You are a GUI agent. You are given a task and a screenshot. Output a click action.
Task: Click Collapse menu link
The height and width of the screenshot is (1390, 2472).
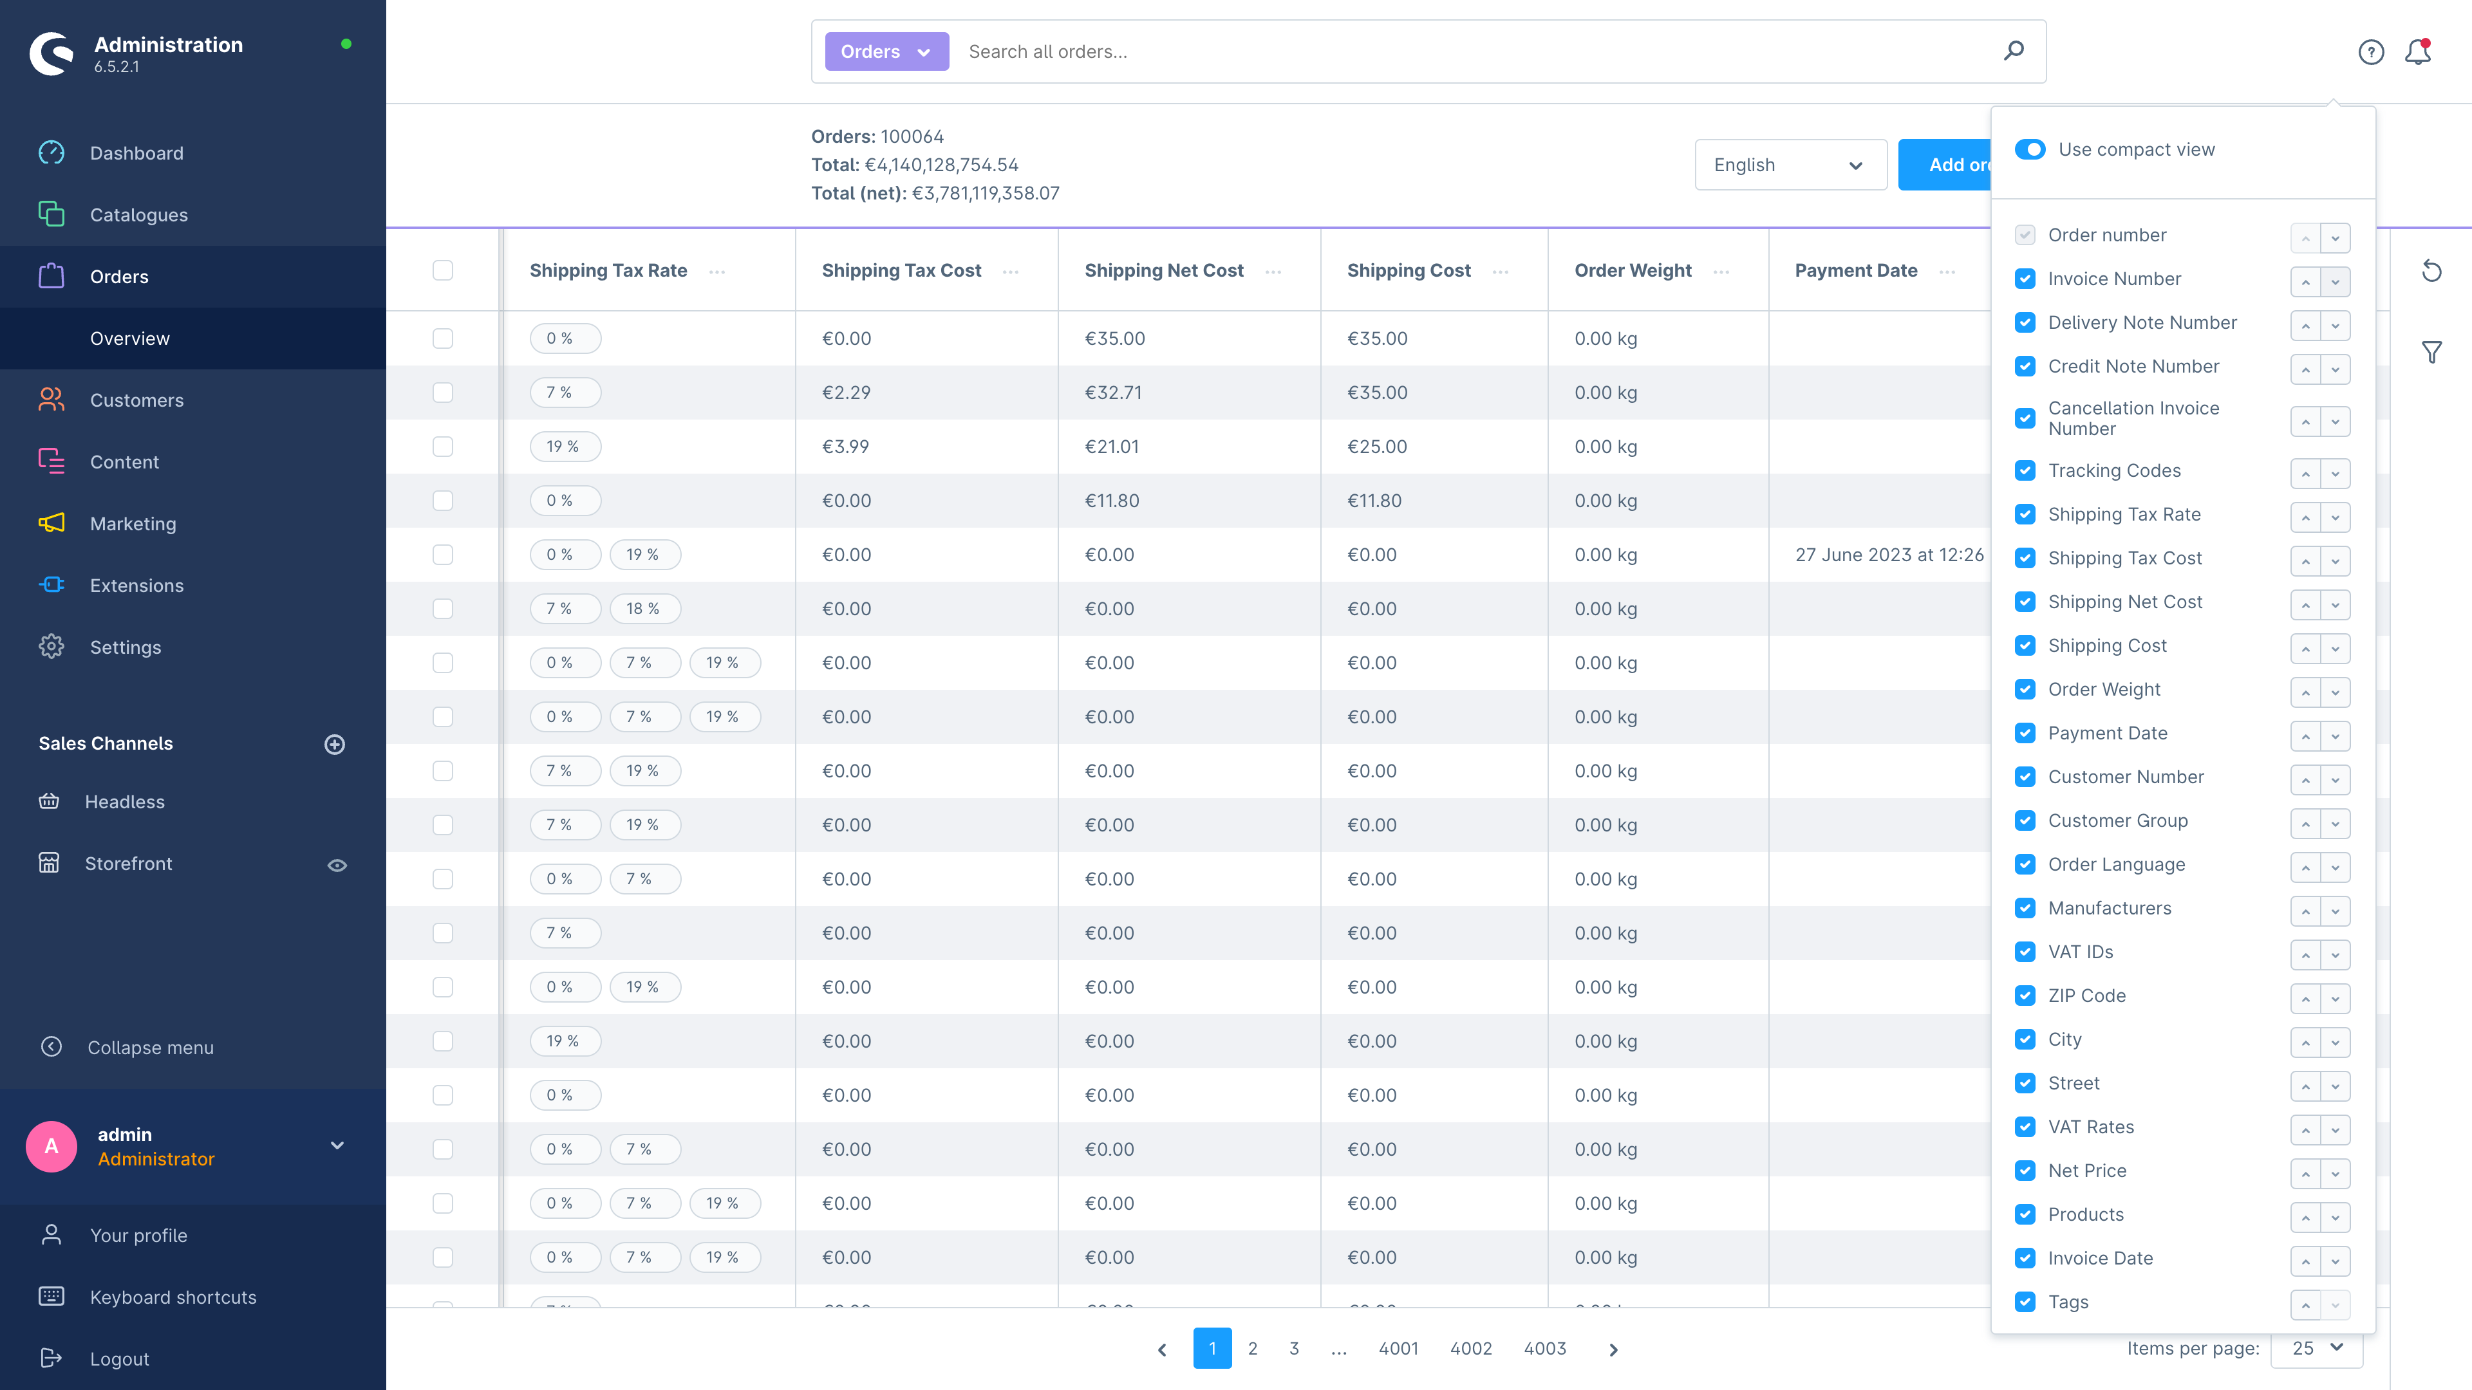click(x=151, y=1048)
